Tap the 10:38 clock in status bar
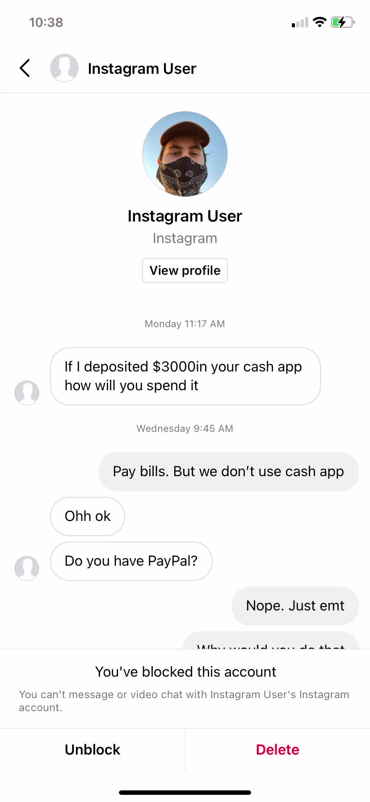The width and height of the screenshot is (370, 802). (x=46, y=22)
